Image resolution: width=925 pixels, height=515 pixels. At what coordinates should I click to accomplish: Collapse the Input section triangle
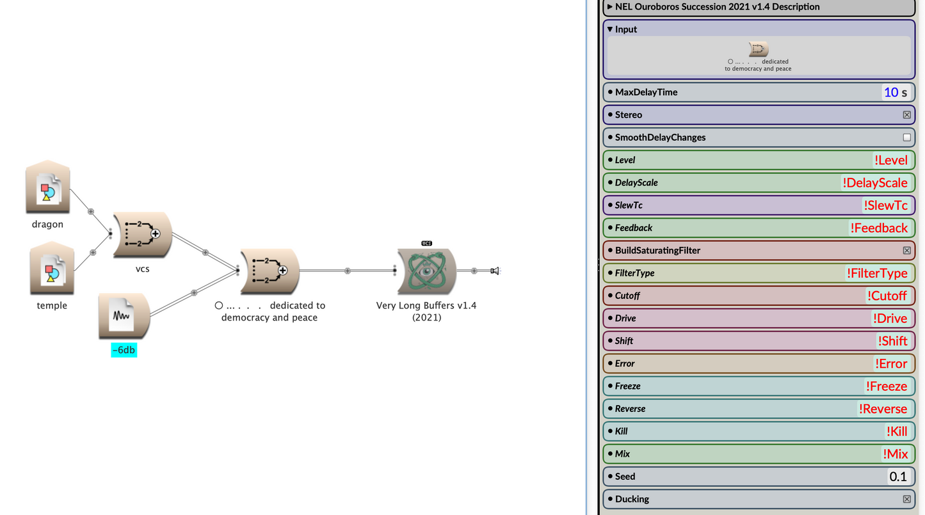[x=610, y=29]
